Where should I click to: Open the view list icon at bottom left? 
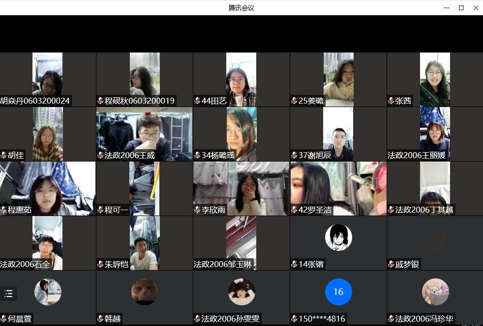(8, 294)
